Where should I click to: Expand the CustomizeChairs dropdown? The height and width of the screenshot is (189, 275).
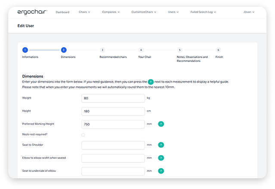click(144, 12)
